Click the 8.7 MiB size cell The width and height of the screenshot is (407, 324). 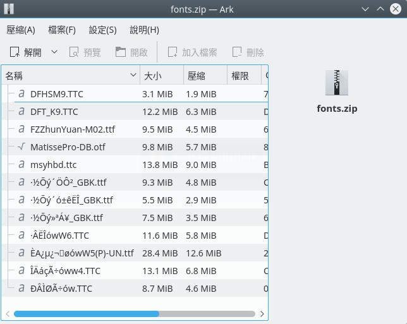click(157, 289)
